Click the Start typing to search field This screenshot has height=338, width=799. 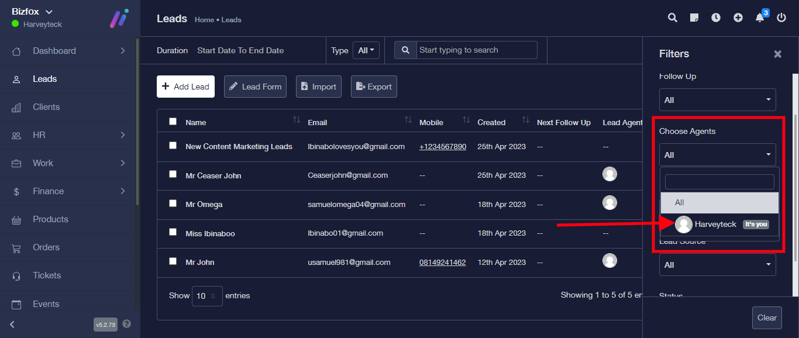point(476,50)
